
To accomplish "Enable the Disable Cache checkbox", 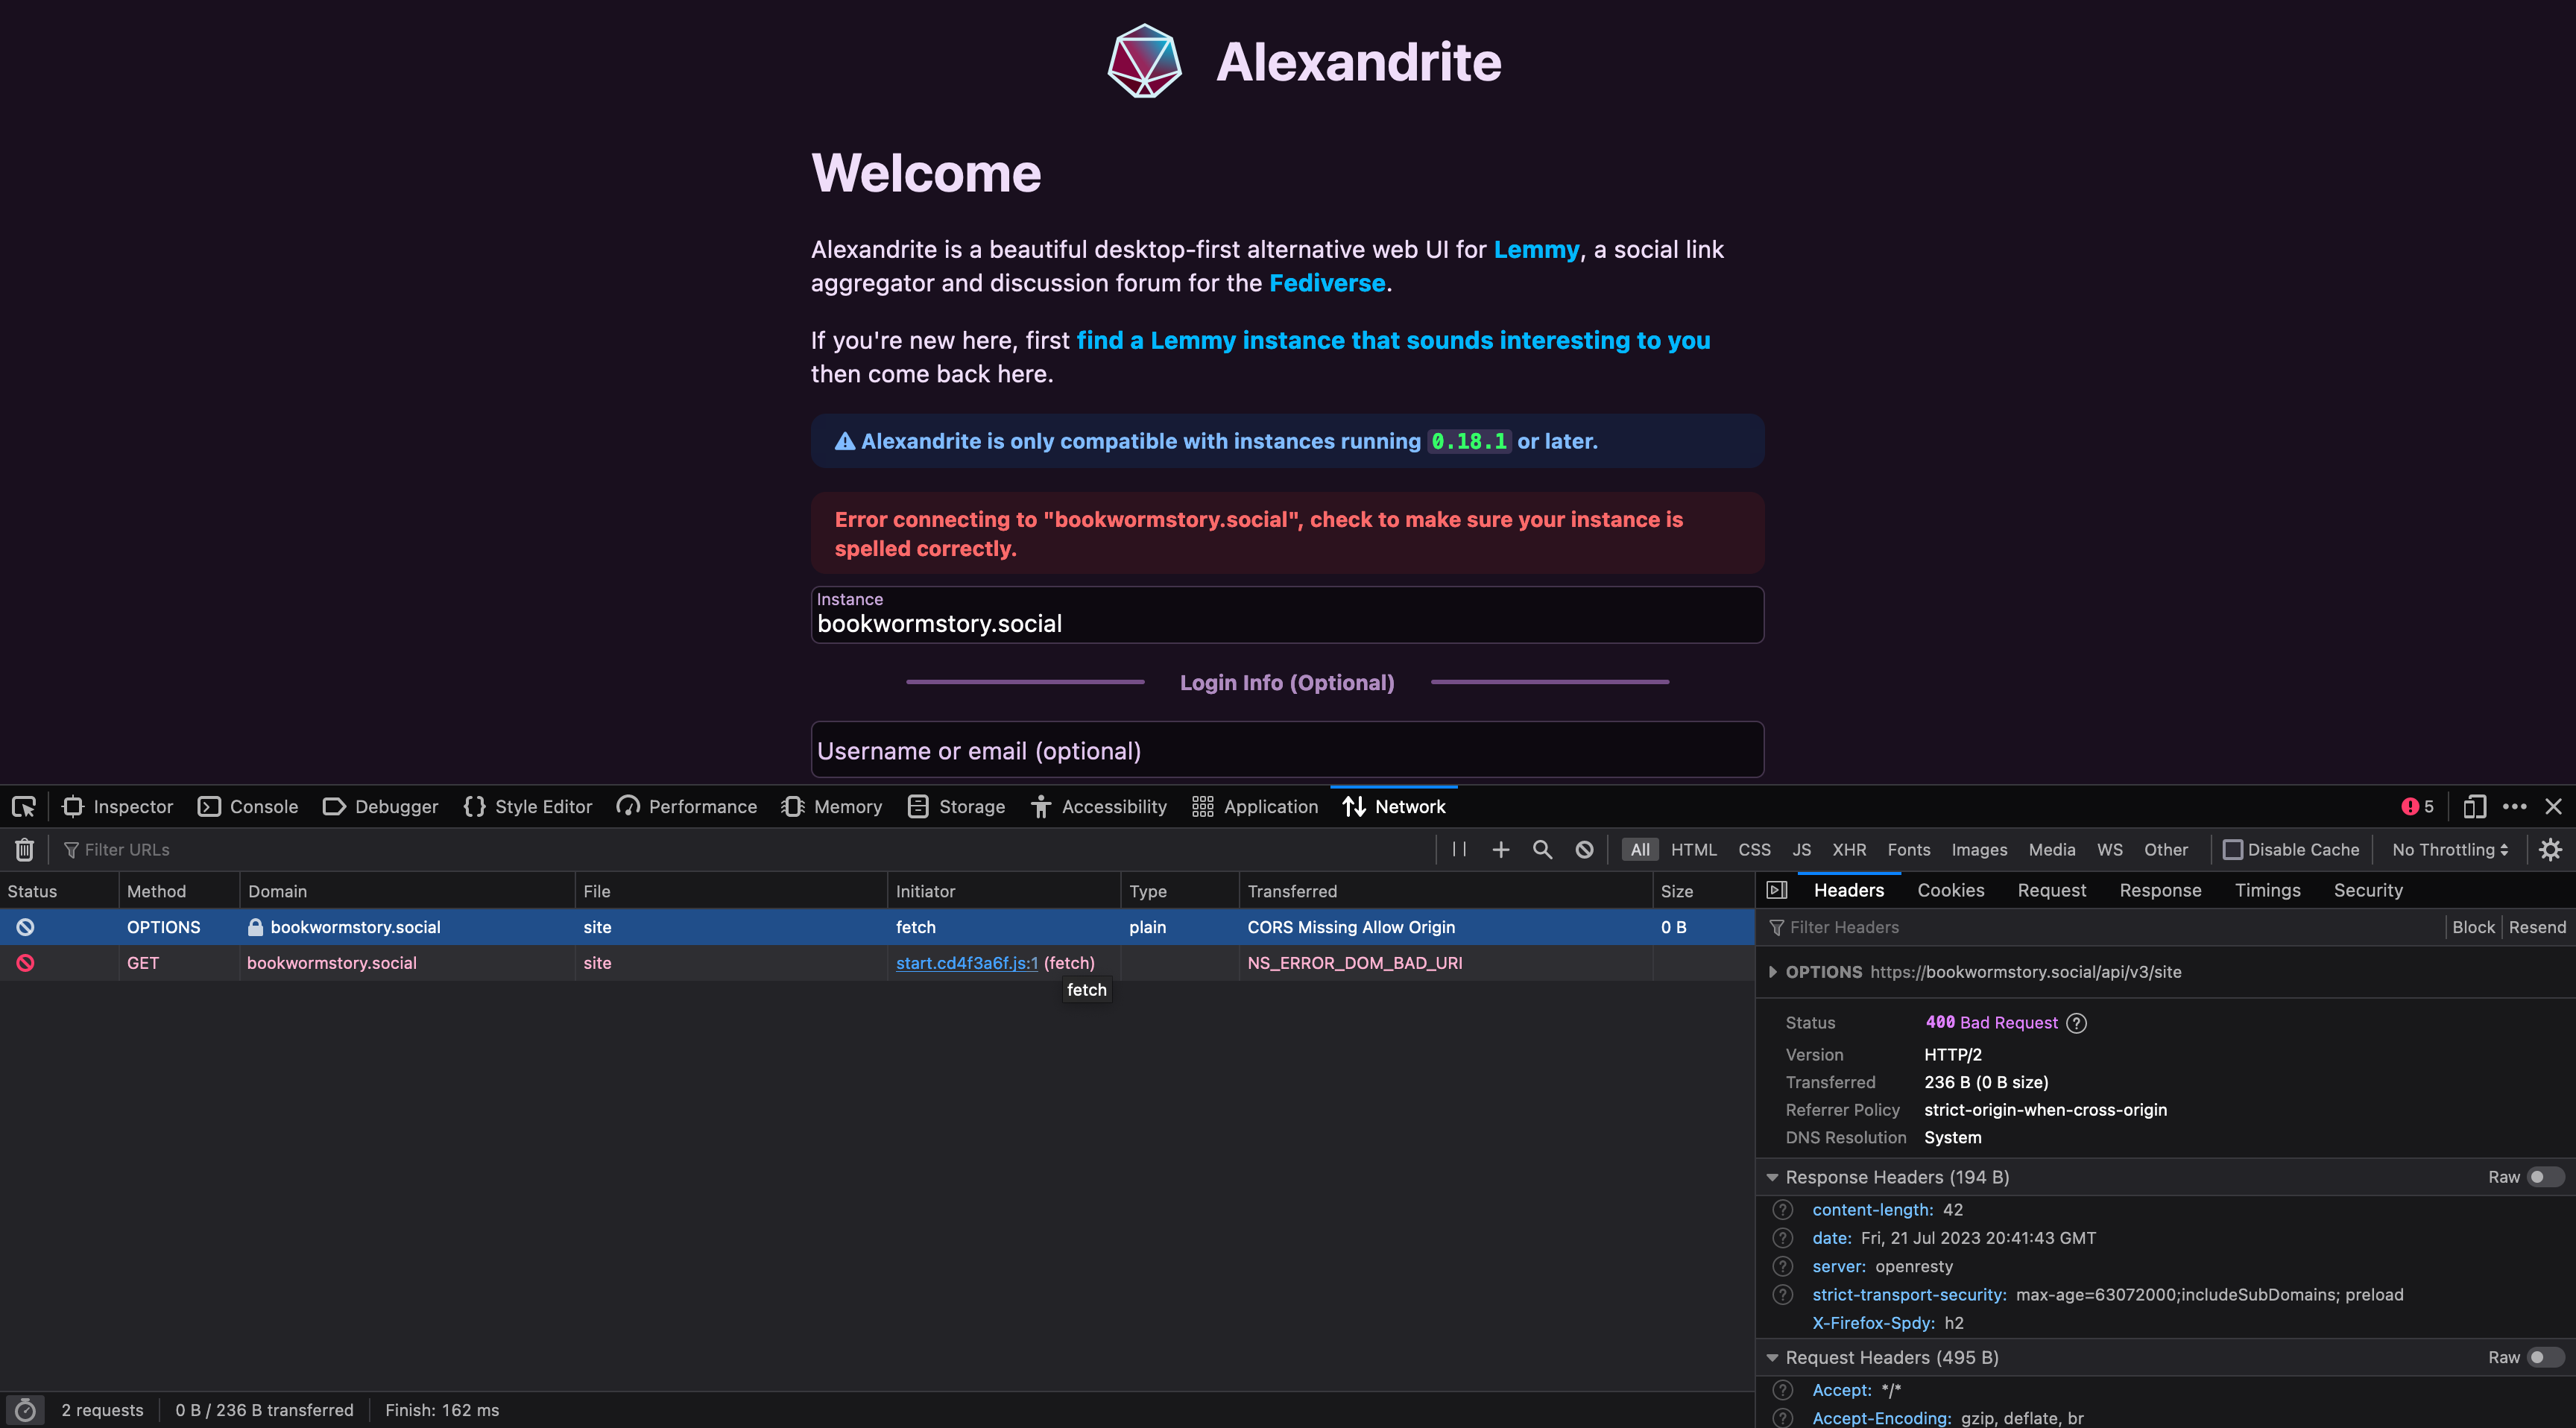I will tap(2232, 849).
